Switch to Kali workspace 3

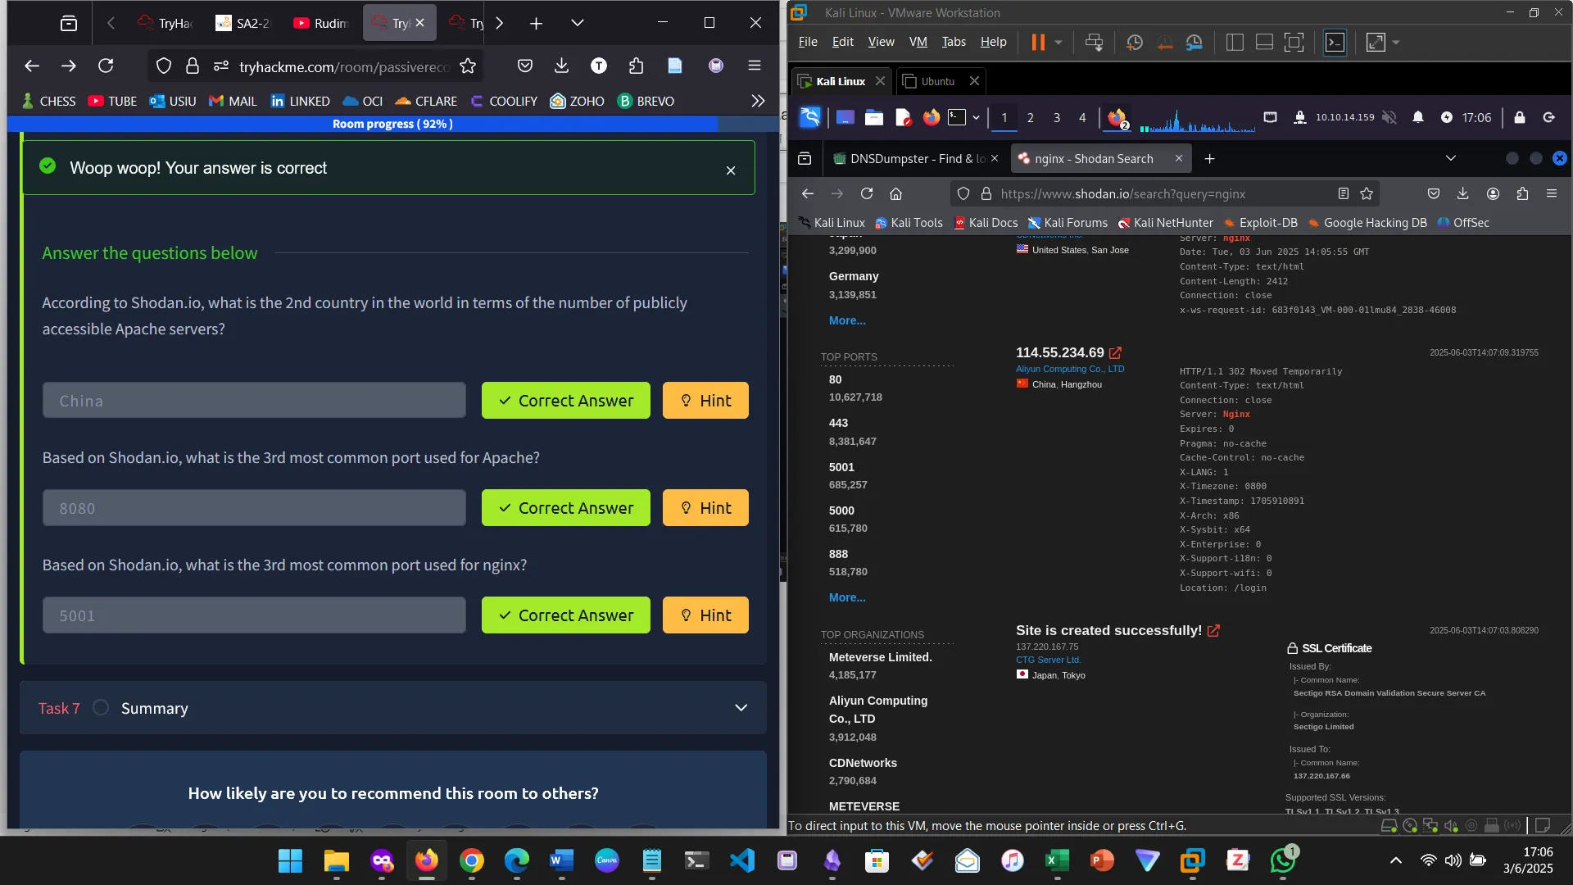[1056, 117]
